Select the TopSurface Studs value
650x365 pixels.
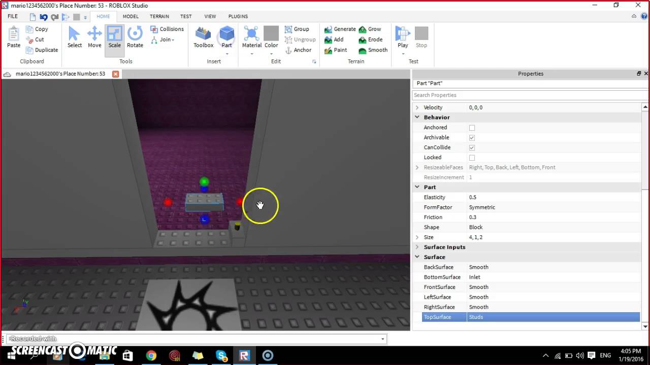tap(554, 317)
